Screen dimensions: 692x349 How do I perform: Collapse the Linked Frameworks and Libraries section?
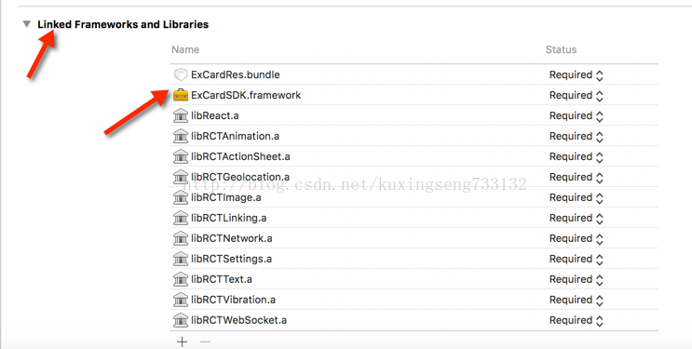pyautogui.click(x=27, y=24)
